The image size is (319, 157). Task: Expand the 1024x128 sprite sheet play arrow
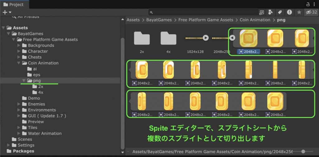(x=206, y=38)
